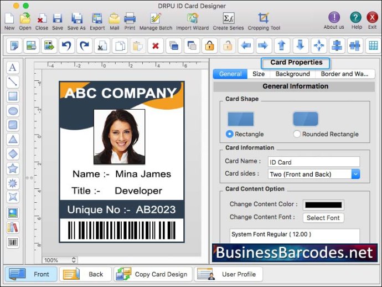Select the Text tool (A)

(x=13, y=68)
